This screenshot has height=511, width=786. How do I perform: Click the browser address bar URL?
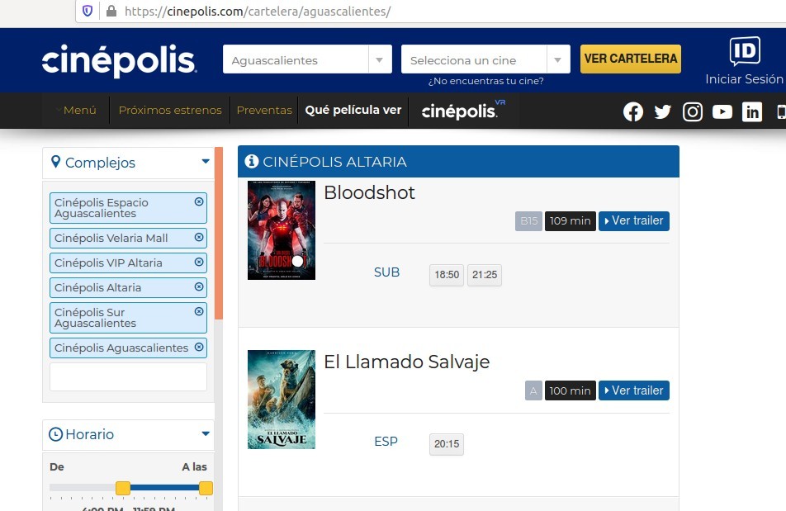(258, 11)
